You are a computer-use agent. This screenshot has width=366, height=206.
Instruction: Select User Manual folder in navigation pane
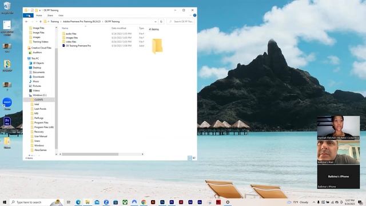(x=41, y=136)
